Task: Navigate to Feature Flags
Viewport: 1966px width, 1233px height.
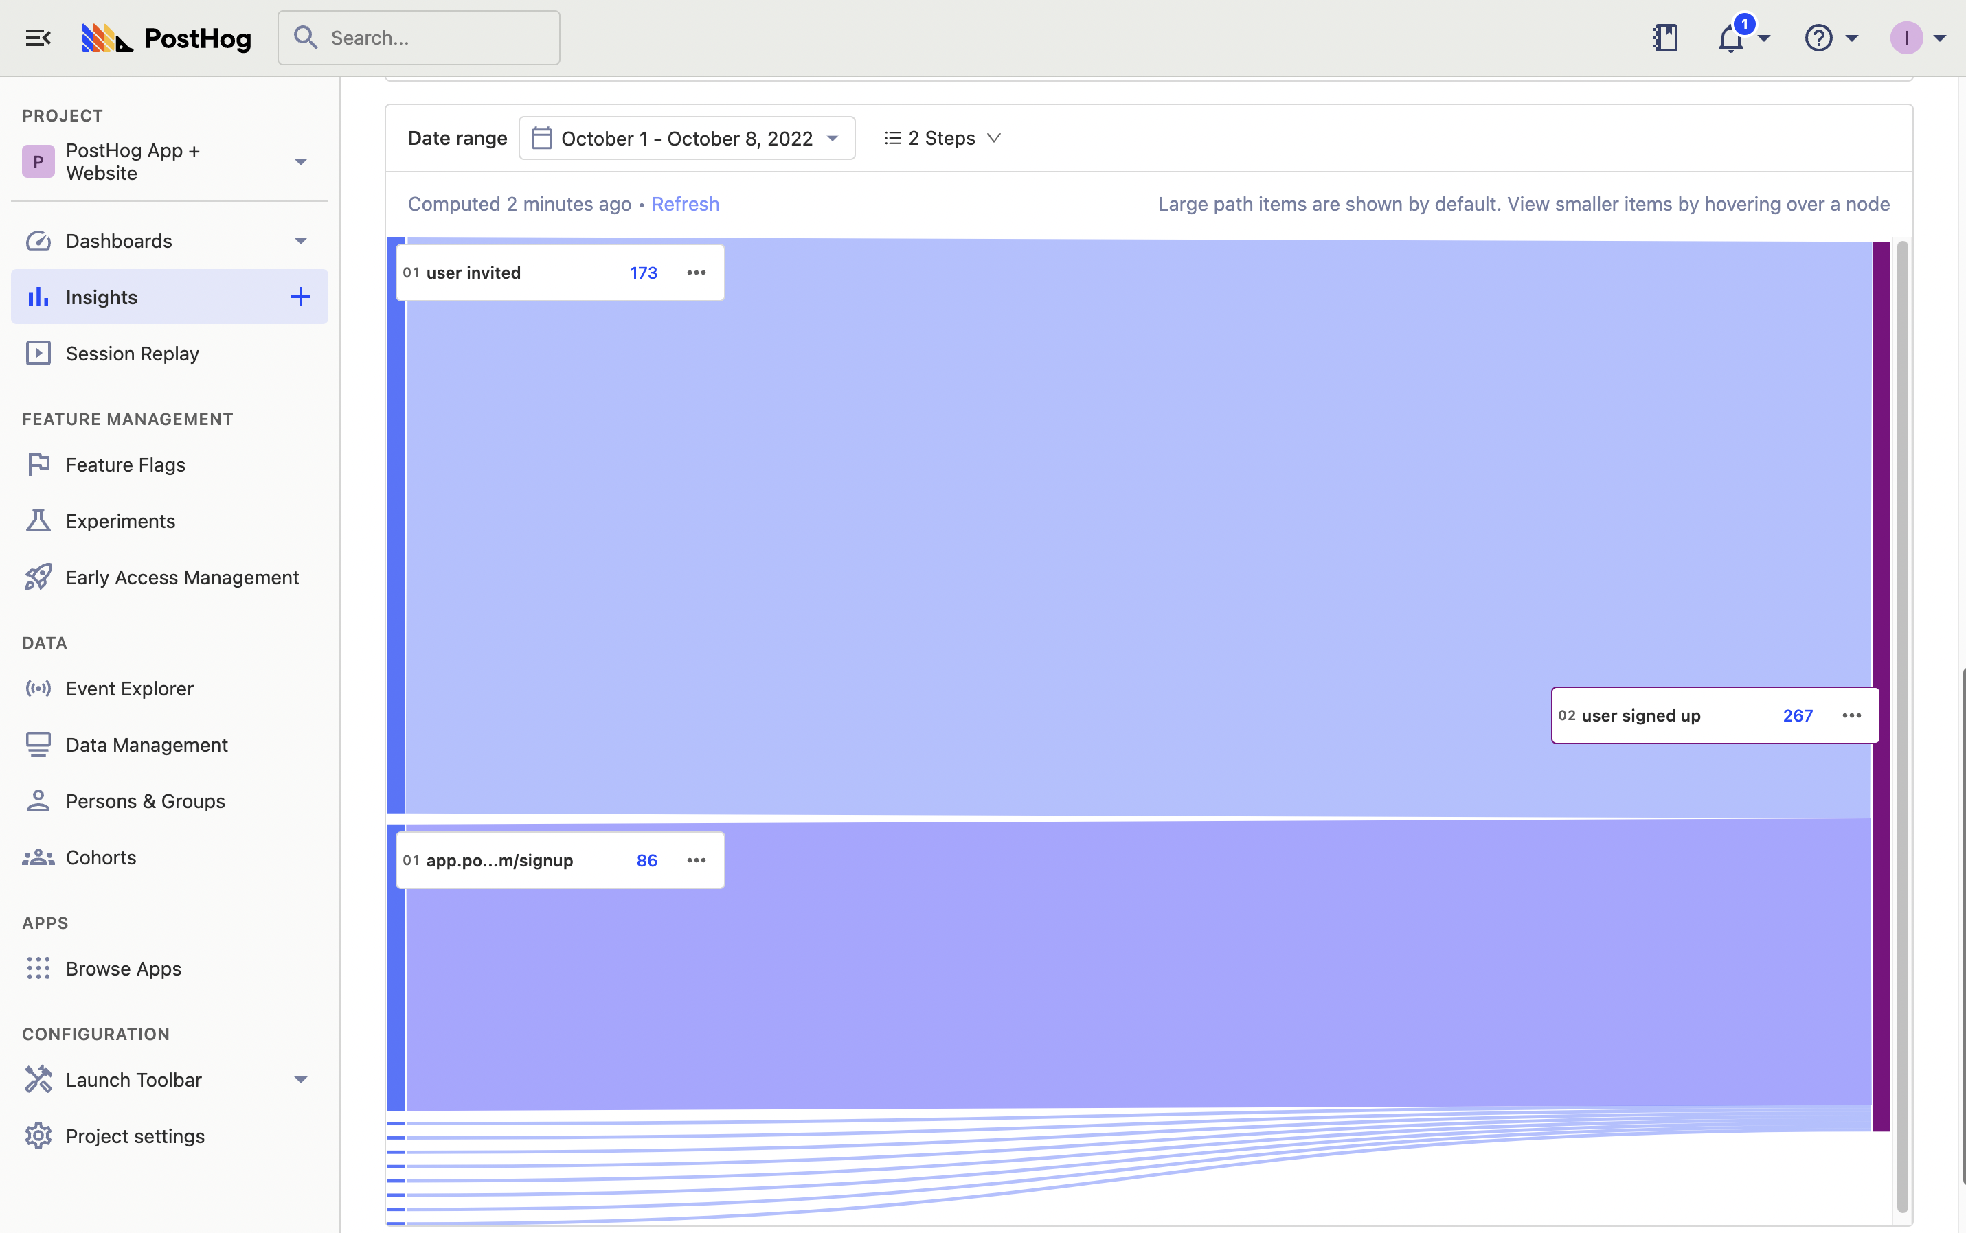Action: pos(125,465)
